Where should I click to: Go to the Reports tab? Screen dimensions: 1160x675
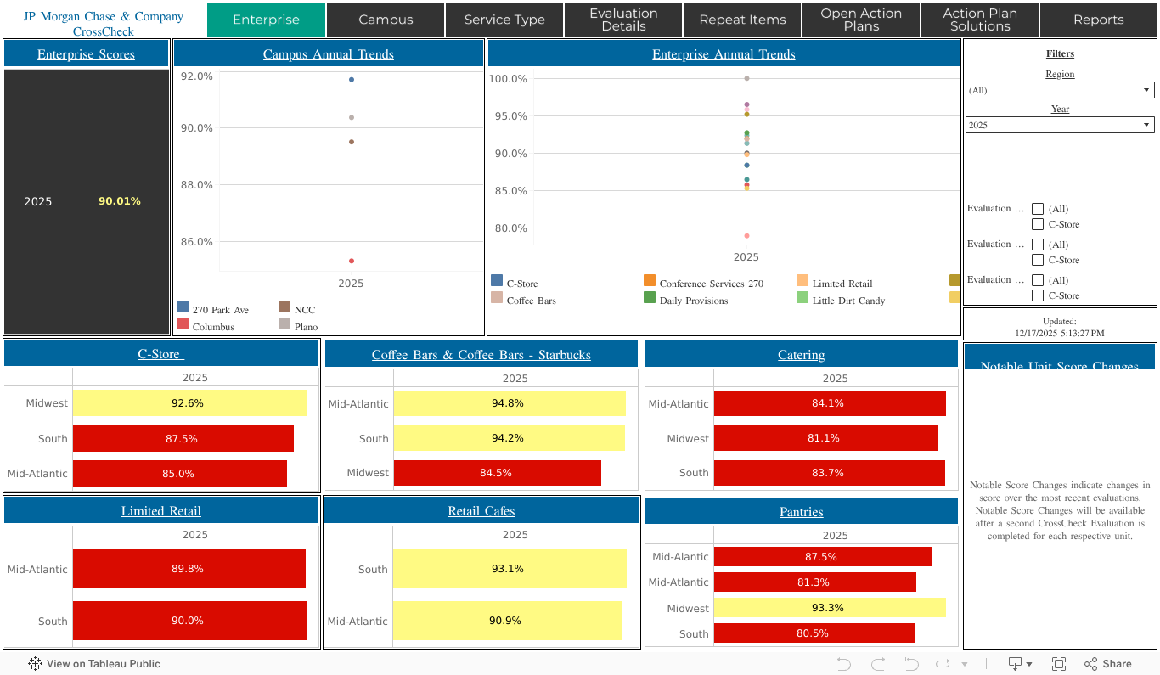tap(1098, 20)
